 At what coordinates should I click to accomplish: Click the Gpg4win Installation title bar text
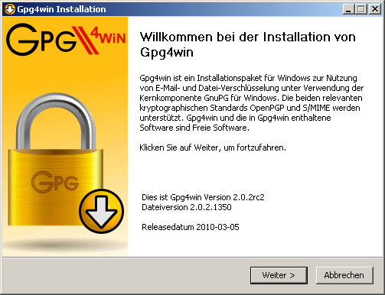(61, 9)
